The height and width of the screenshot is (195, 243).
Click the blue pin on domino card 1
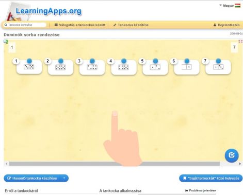tap(29, 61)
